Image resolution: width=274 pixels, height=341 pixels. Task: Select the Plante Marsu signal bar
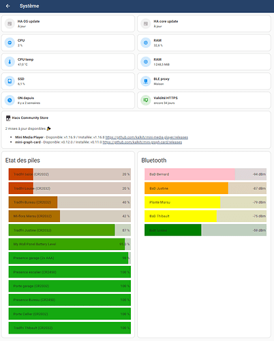click(x=205, y=202)
